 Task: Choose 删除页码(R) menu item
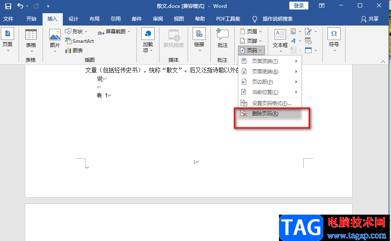[x=270, y=114]
